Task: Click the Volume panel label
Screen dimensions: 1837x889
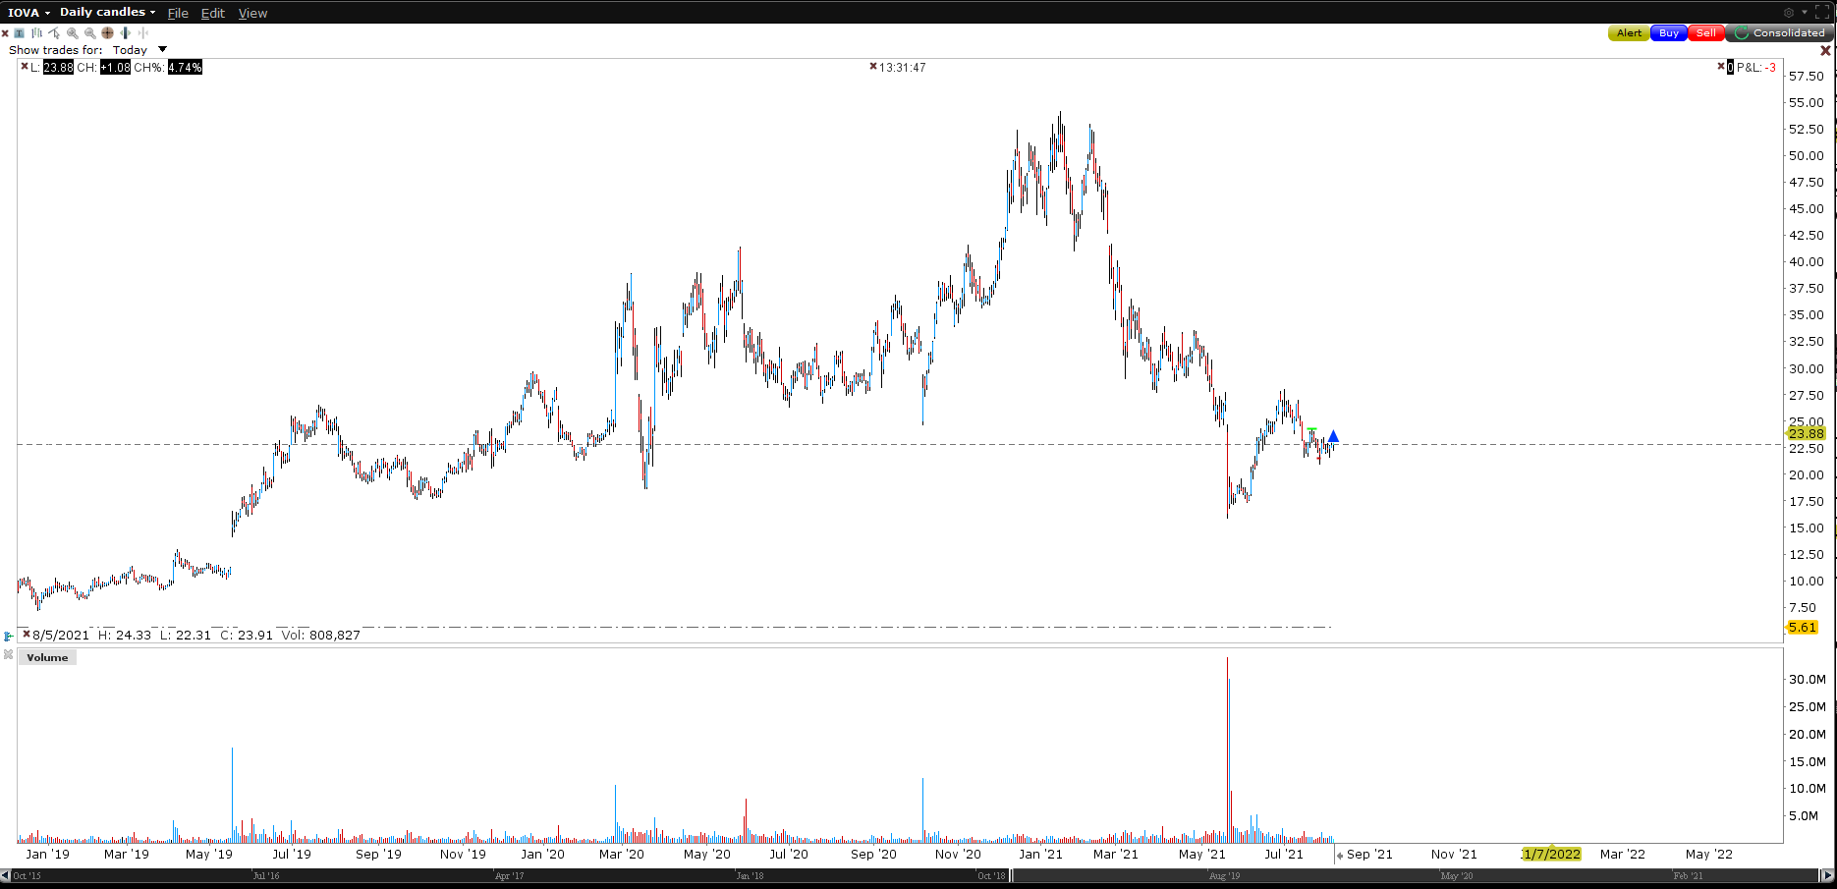Action: coord(47,657)
